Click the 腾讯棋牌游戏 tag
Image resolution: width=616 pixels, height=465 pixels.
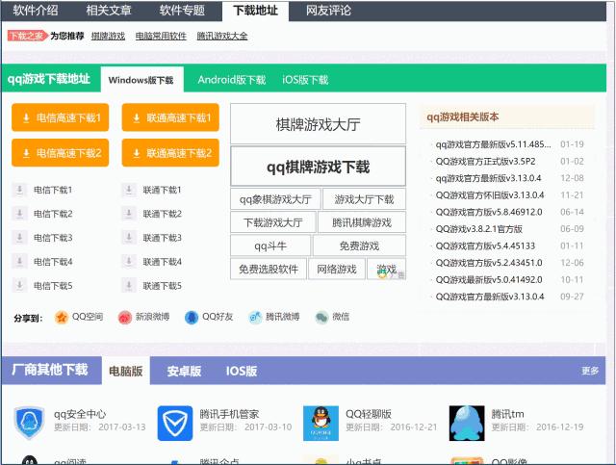click(x=362, y=222)
